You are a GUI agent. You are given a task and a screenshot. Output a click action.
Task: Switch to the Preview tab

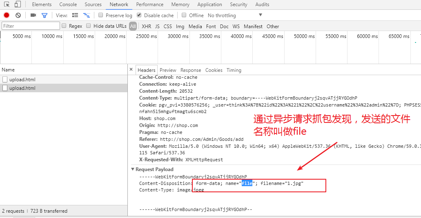coord(168,70)
